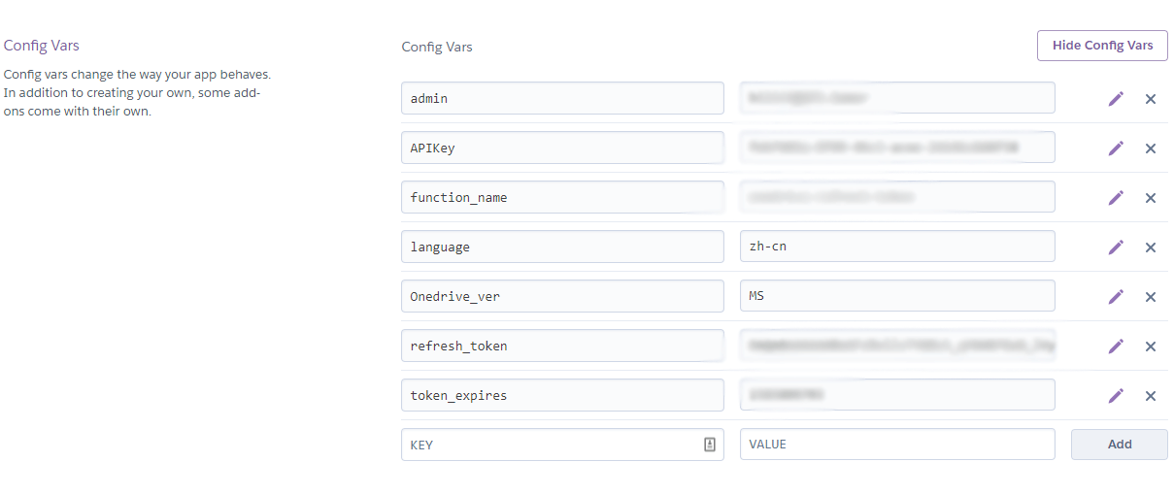Edit the admin config var pencil icon
Screen dimensions: 1174x495
[1116, 99]
